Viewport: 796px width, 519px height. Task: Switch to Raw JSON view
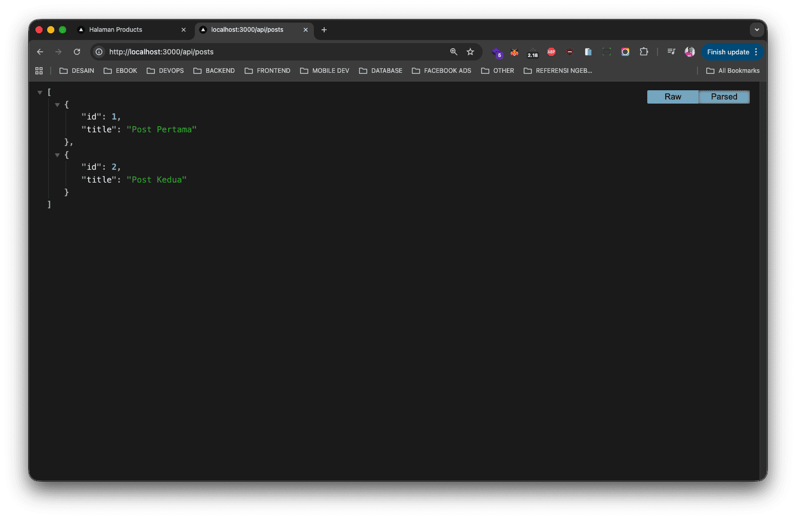(672, 96)
